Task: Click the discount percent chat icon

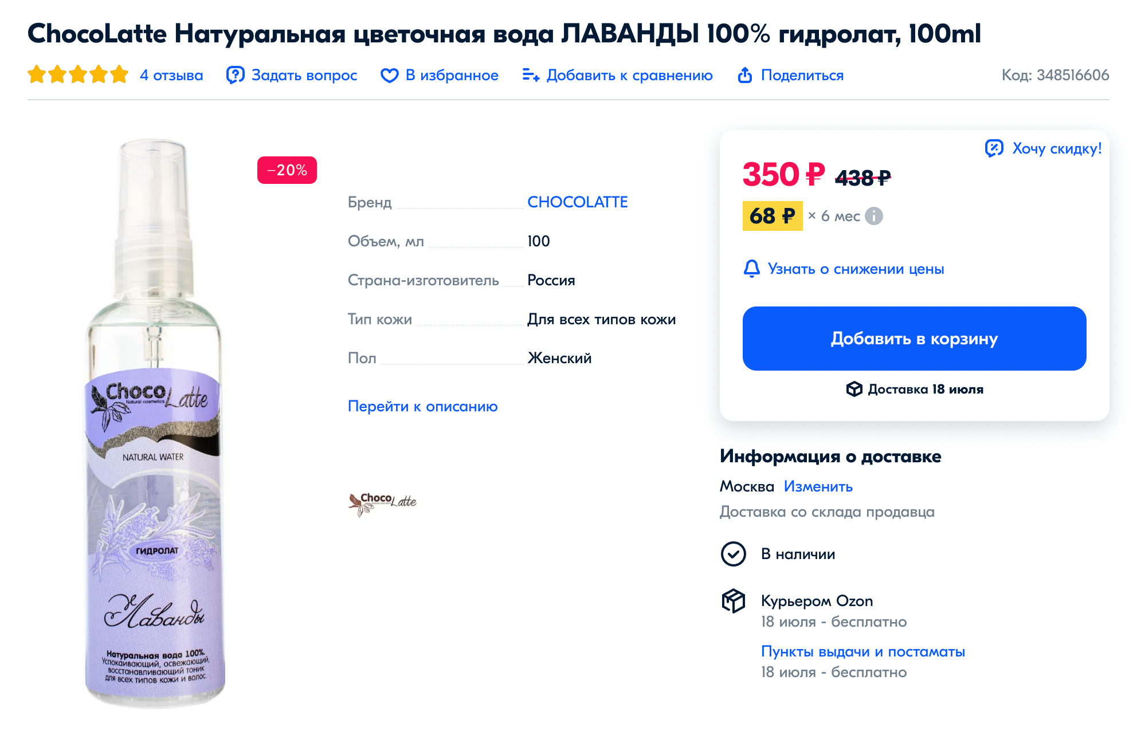Action: (994, 148)
